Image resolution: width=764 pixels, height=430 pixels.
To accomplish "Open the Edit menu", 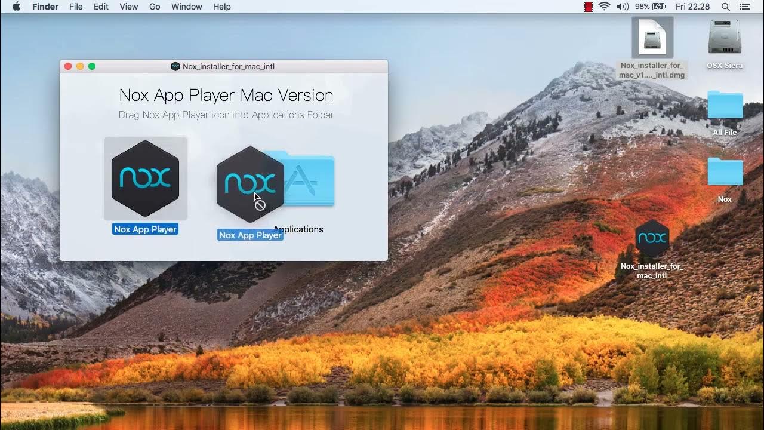I will 101,7.
